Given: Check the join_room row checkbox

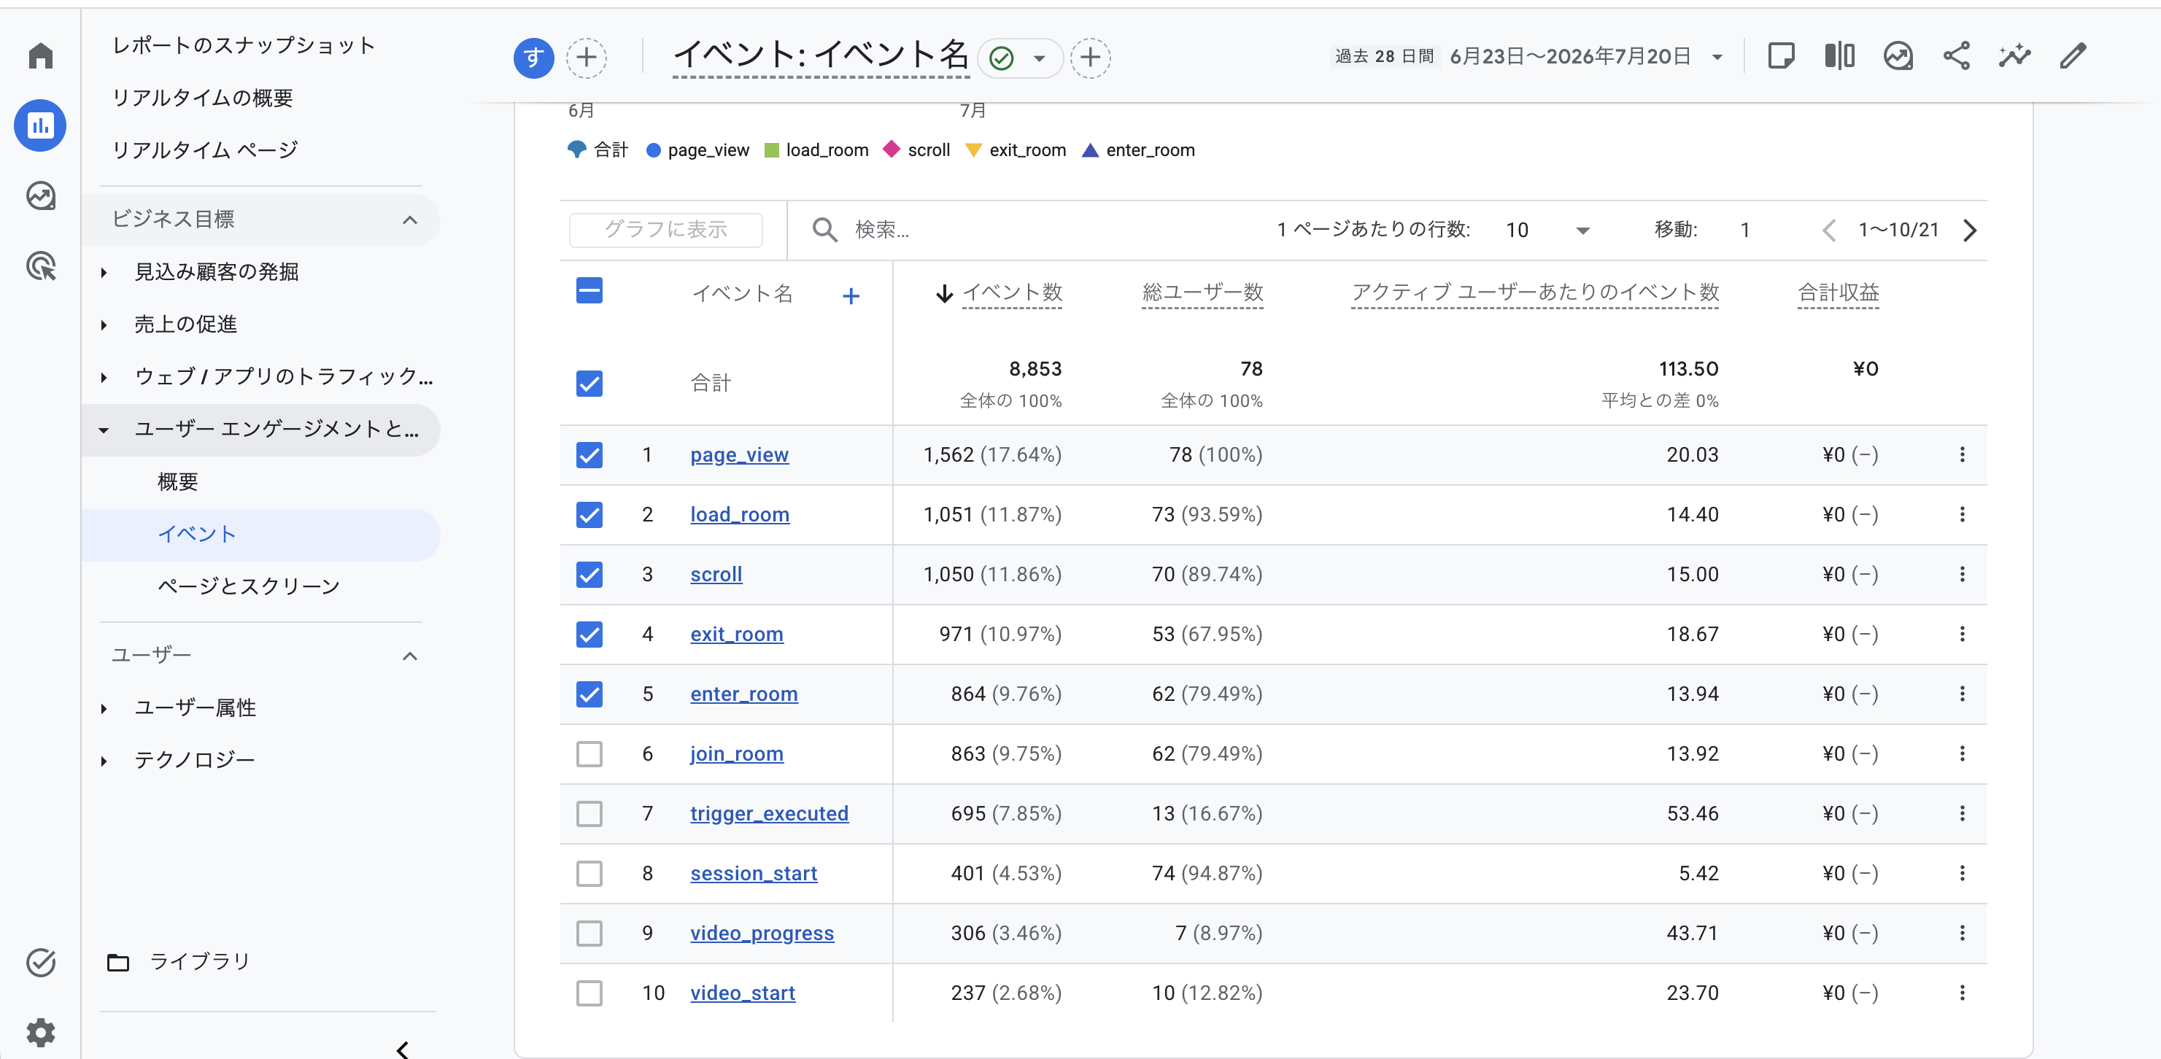Looking at the screenshot, I should tap(589, 754).
